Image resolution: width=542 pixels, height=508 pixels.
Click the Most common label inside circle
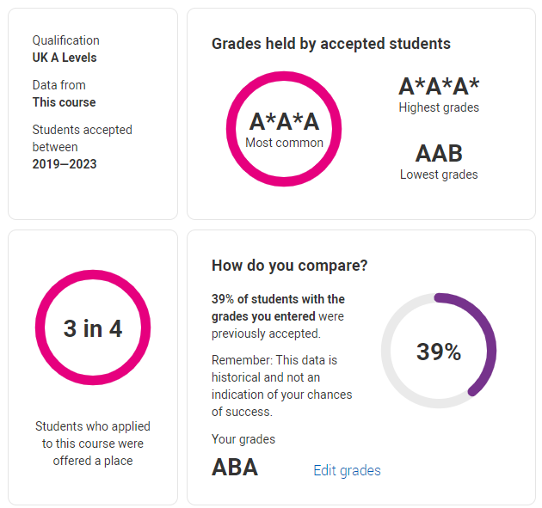[284, 143]
